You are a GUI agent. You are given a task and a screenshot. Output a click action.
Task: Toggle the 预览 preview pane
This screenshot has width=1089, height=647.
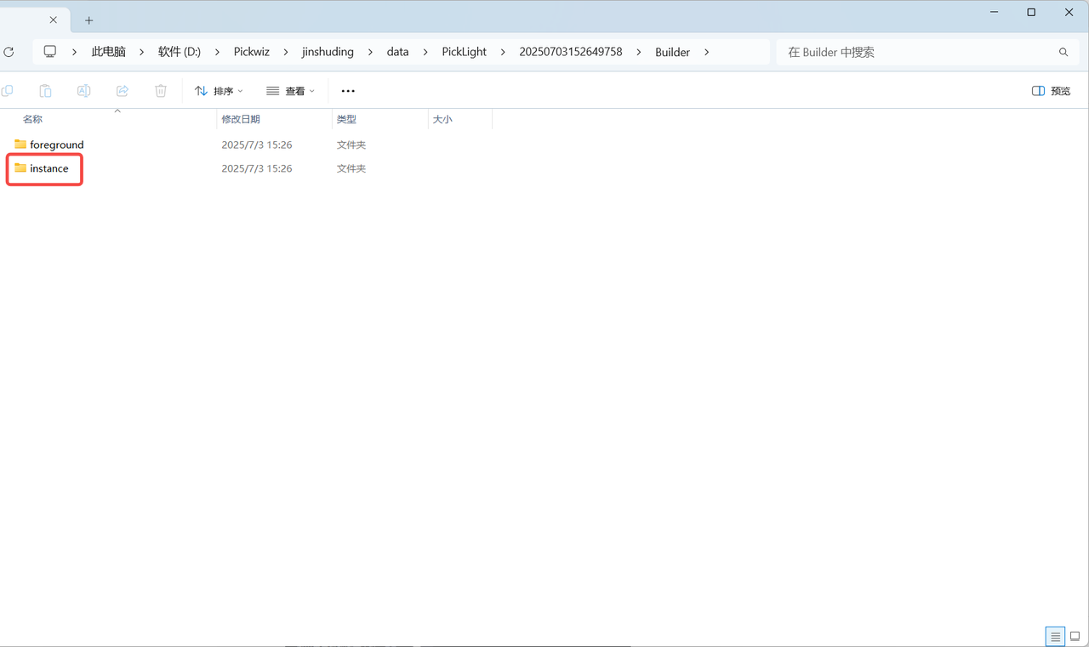coord(1051,91)
